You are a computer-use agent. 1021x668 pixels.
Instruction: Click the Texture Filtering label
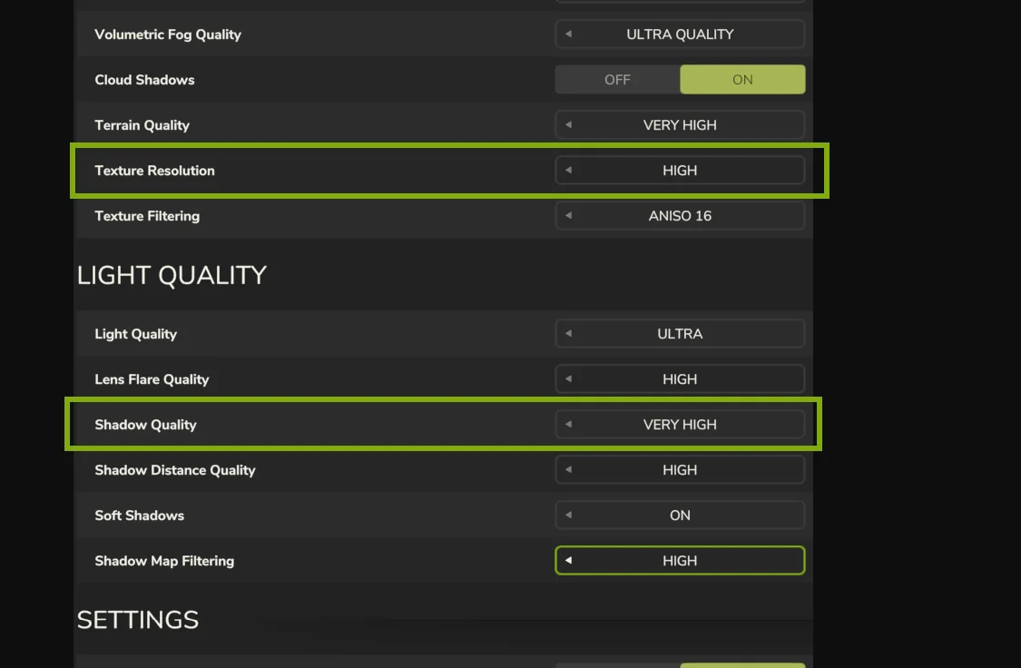pos(147,216)
